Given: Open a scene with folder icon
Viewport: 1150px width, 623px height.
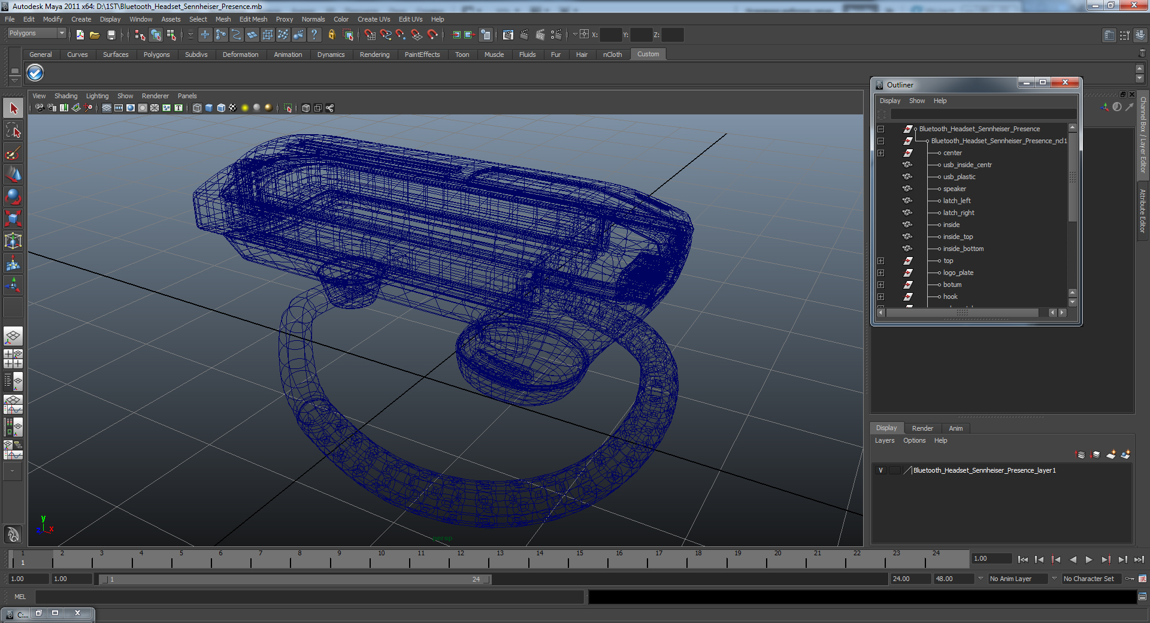Looking at the screenshot, I should pyautogui.click(x=95, y=35).
